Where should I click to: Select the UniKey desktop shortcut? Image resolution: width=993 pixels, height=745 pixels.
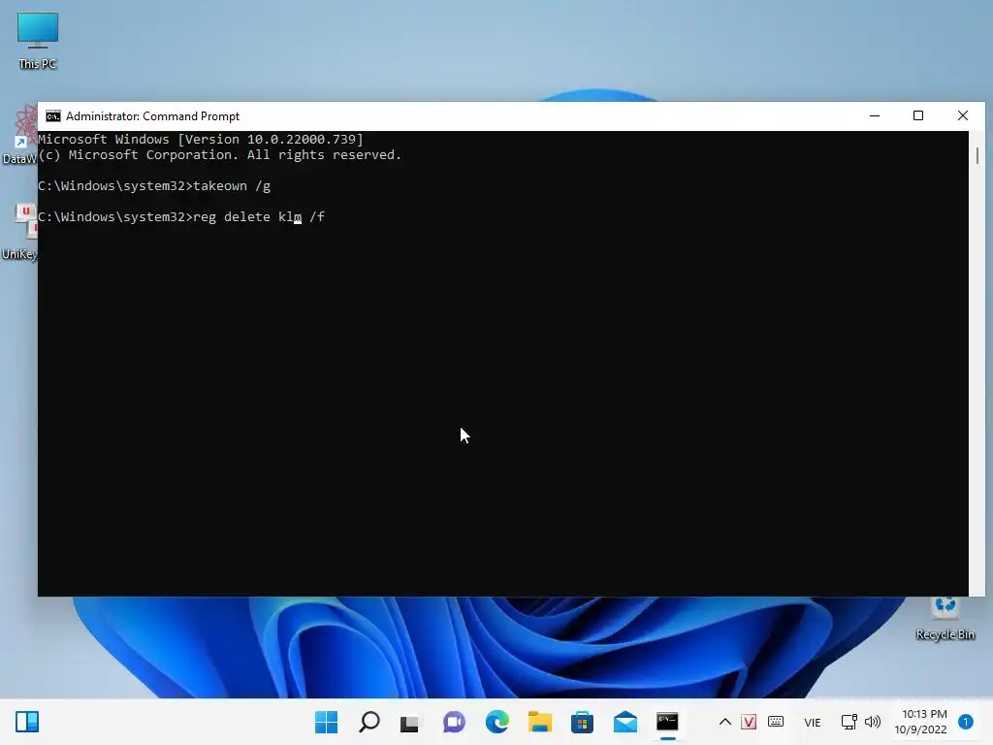pyautogui.click(x=19, y=232)
